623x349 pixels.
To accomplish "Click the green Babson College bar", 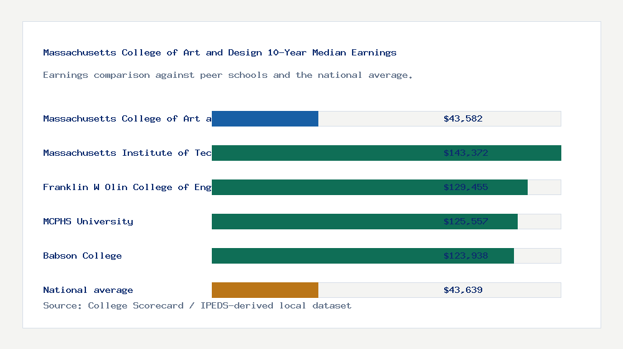I will tap(363, 256).
